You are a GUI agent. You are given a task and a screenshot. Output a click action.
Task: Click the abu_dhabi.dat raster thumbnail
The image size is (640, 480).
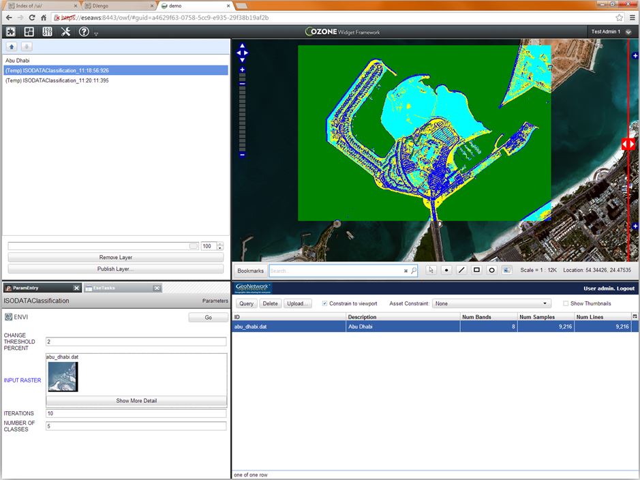[62, 377]
